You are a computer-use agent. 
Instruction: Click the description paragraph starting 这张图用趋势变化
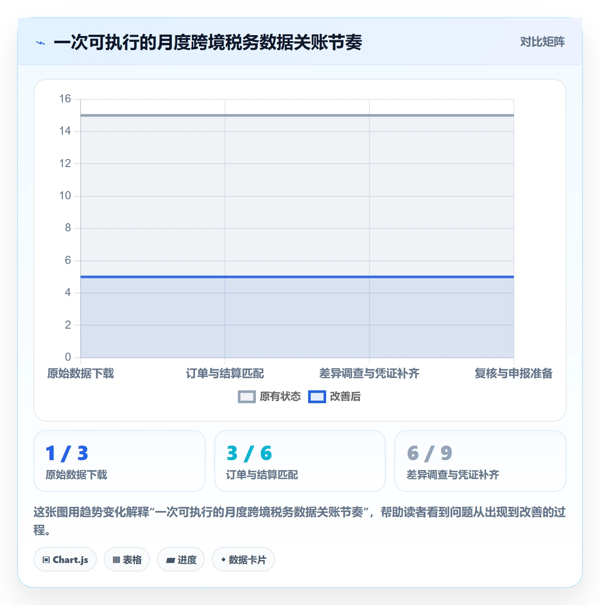[x=300, y=521]
